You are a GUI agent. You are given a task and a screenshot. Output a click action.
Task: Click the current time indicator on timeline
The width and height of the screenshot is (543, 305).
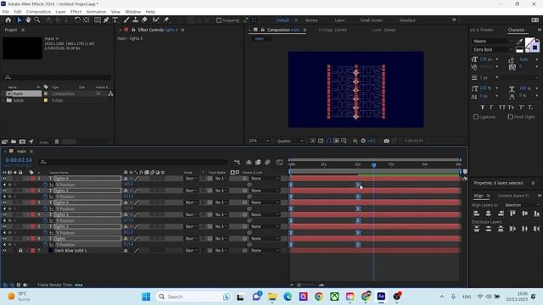(373, 165)
